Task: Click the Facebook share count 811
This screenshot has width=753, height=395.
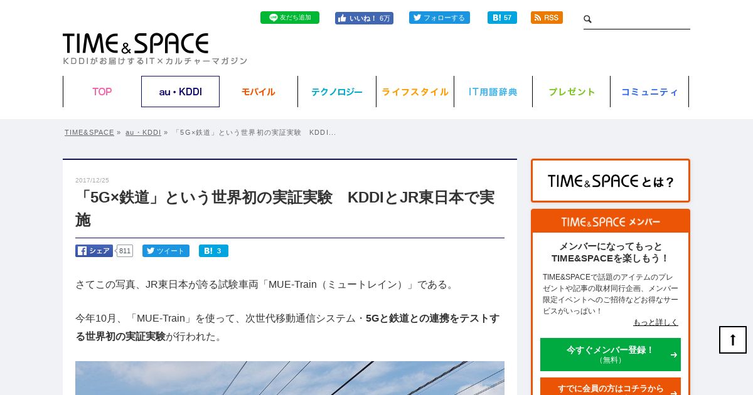Action: tap(125, 251)
